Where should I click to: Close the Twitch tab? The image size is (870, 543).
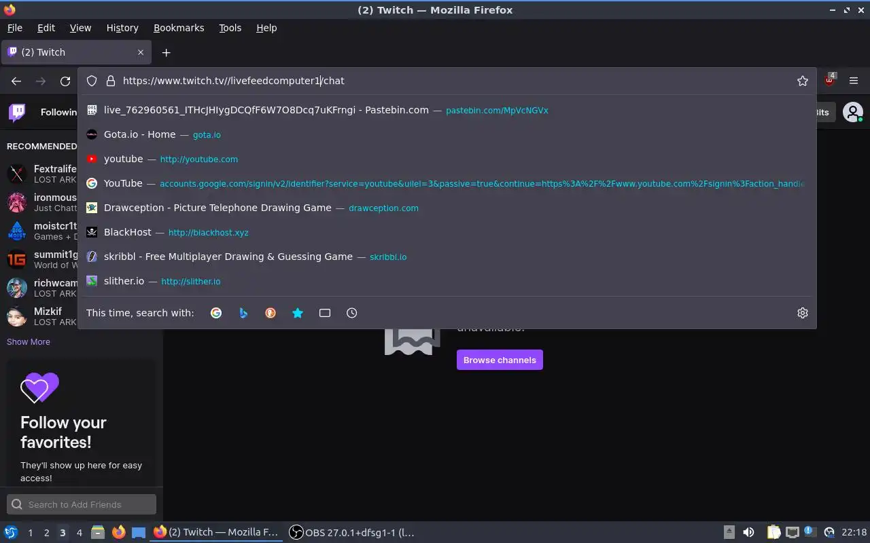[141, 52]
